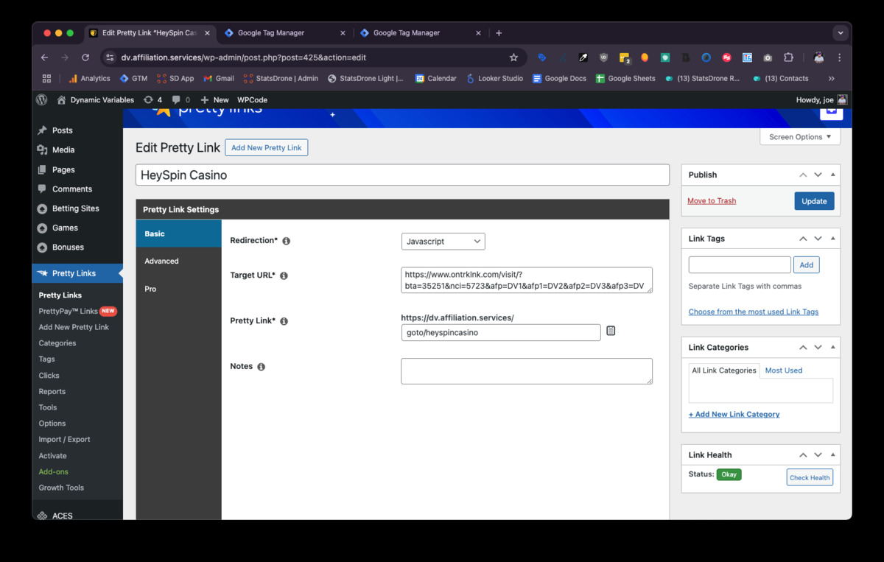Click Move to Trash link
This screenshot has width=884, height=562.
[x=712, y=200]
